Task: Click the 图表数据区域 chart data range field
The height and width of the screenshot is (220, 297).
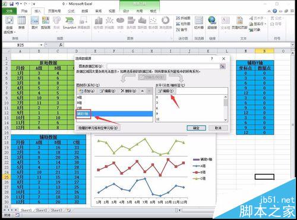Action: 163,66
